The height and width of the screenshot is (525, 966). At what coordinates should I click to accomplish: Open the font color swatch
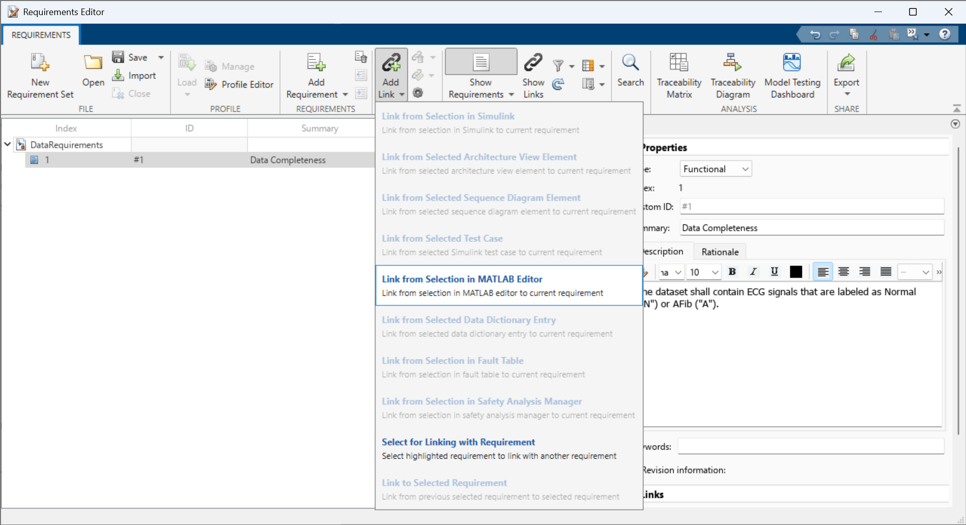(x=795, y=272)
